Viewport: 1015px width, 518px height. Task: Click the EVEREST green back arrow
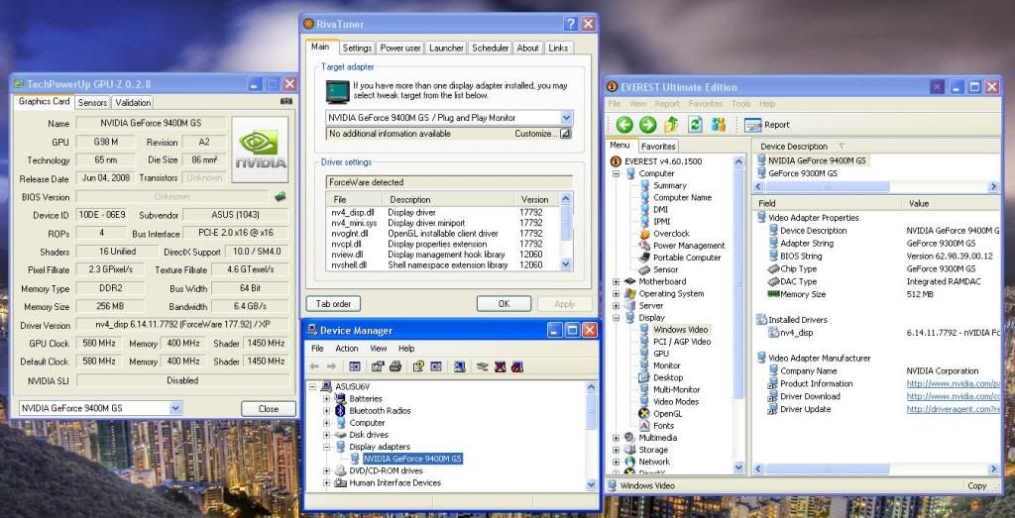point(624,124)
